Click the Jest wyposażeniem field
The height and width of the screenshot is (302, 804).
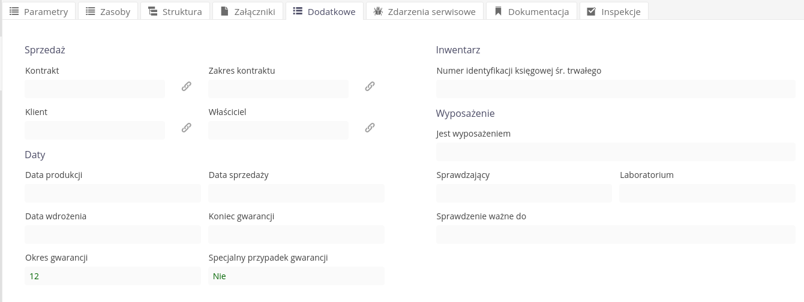[x=616, y=152]
